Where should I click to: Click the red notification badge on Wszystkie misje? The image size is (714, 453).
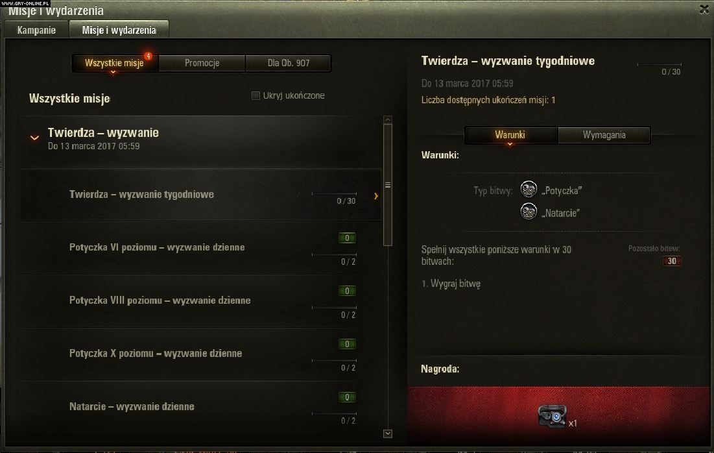(148, 56)
